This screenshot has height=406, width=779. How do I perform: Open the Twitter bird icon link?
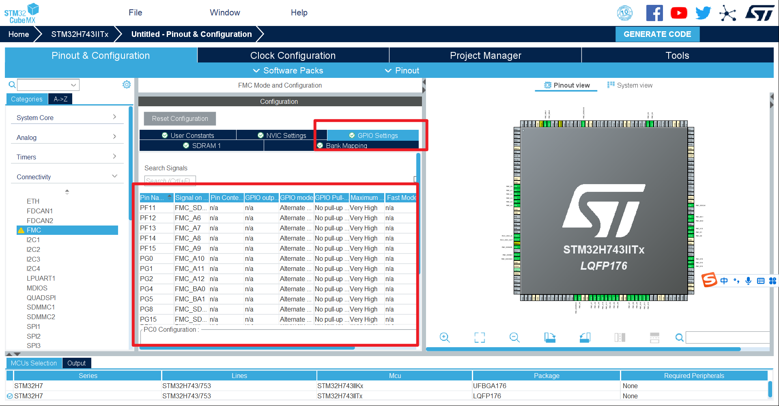703,13
